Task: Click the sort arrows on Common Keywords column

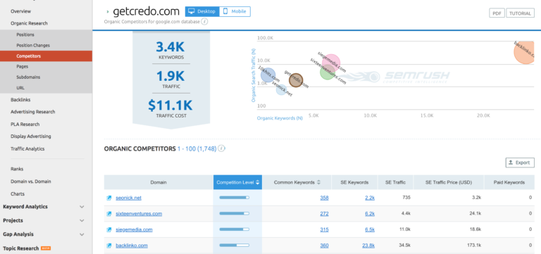Action: coord(318,182)
